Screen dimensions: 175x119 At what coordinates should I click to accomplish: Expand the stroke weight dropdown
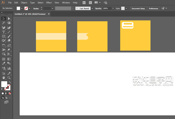52,8
